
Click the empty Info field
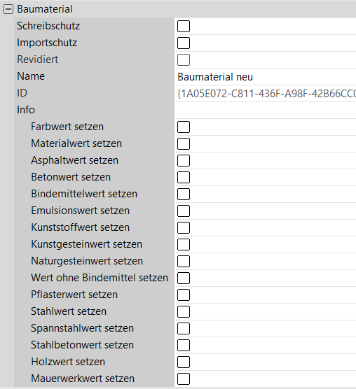click(266, 110)
